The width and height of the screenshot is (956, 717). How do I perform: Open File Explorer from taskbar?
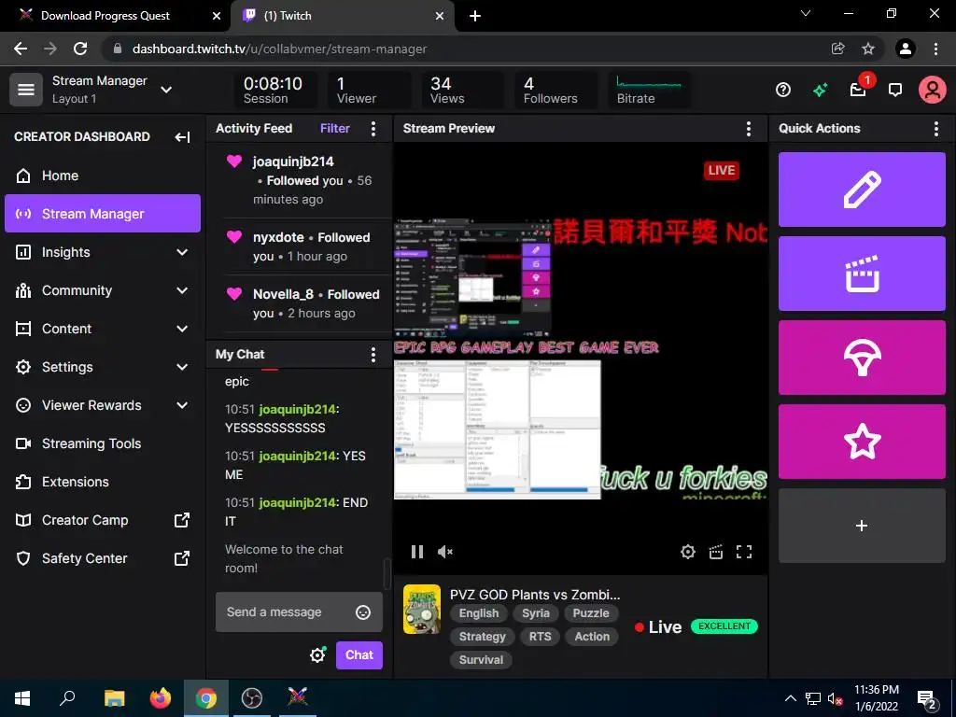[x=114, y=697]
